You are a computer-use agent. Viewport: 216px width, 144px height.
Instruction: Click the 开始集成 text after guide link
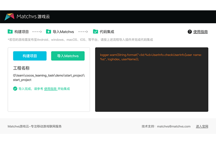click(x=64, y=89)
